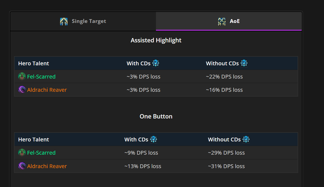
Task: Select the ~22% DPS loss cell
Action: pyautogui.click(x=224, y=77)
